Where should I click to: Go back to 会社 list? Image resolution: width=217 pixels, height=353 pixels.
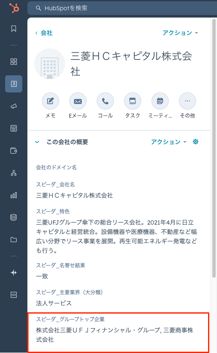click(x=44, y=33)
